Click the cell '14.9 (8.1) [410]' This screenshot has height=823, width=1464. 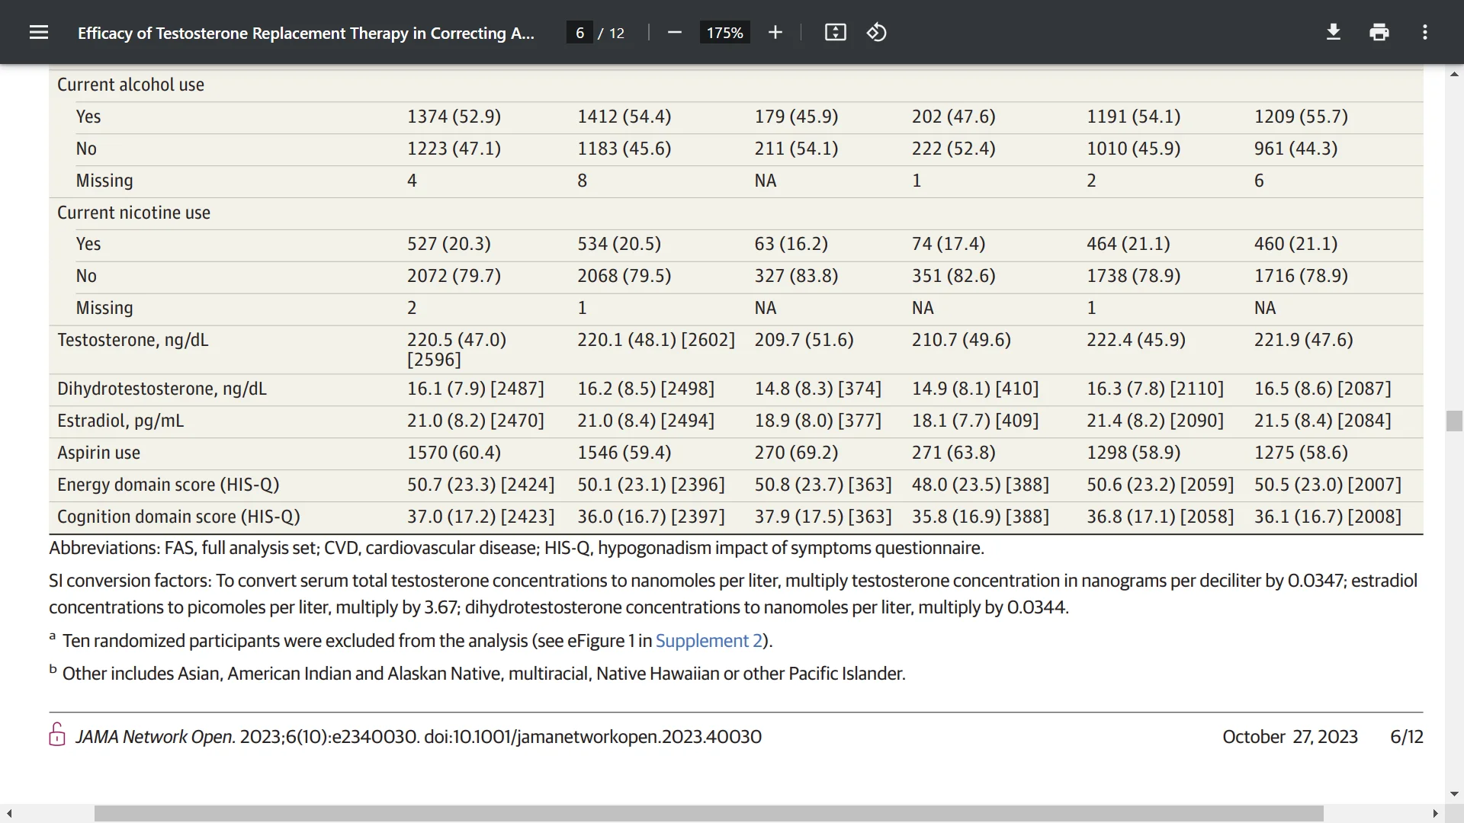click(974, 389)
